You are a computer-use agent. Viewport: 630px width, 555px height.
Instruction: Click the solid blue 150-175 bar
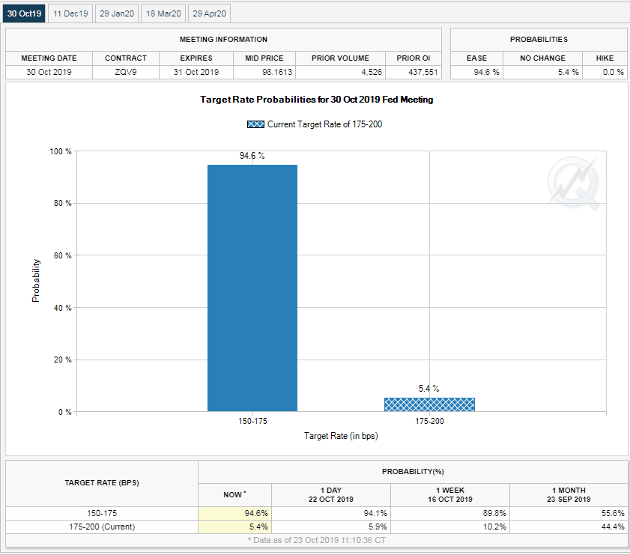(252, 288)
